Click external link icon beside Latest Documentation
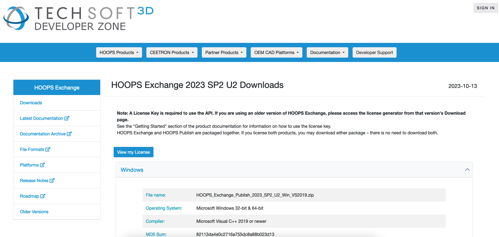 67,118
